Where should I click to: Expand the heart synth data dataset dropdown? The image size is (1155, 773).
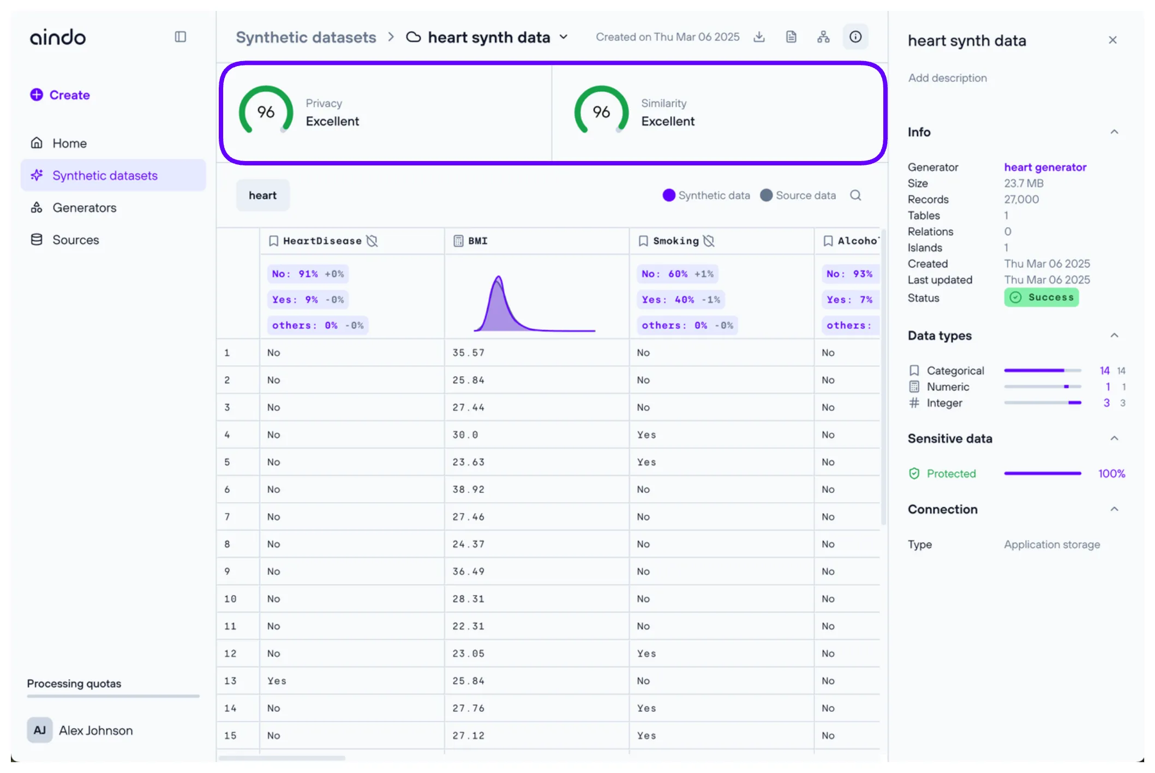click(x=565, y=37)
